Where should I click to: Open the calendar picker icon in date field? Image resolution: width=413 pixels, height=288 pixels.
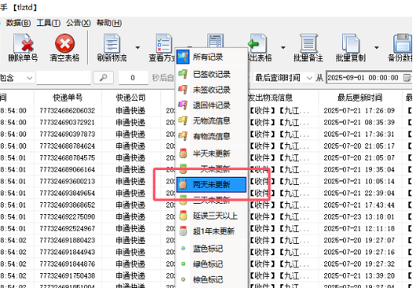[x=407, y=78]
